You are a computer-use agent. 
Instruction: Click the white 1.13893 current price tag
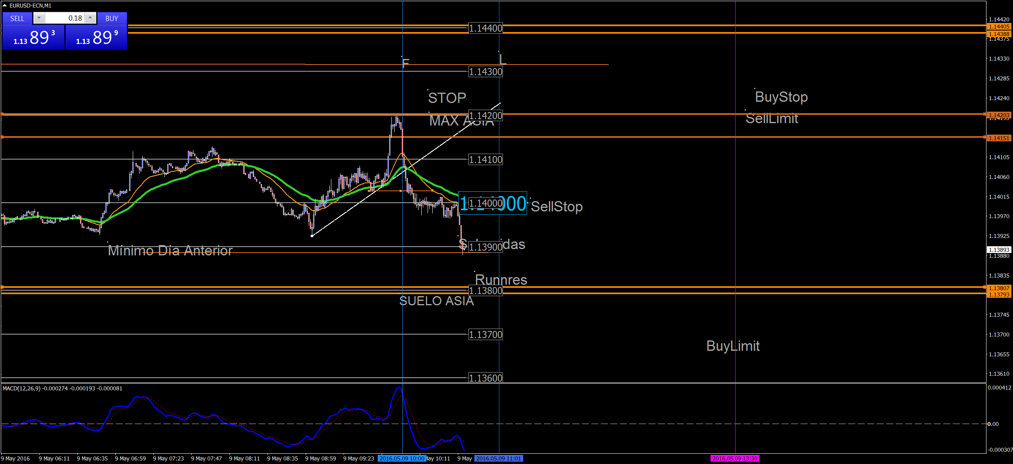coord(999,250)
